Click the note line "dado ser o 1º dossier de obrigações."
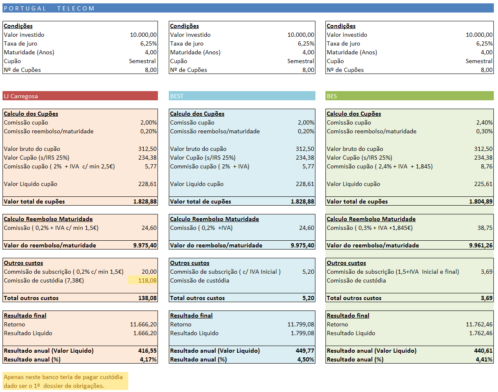The image size is (498, 392). pos(54,386)
